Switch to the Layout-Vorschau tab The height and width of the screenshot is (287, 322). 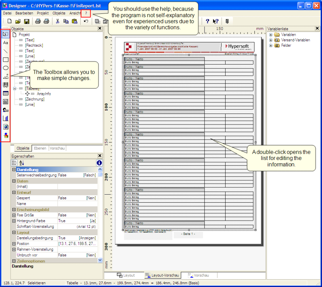click(x=162, y=275)
